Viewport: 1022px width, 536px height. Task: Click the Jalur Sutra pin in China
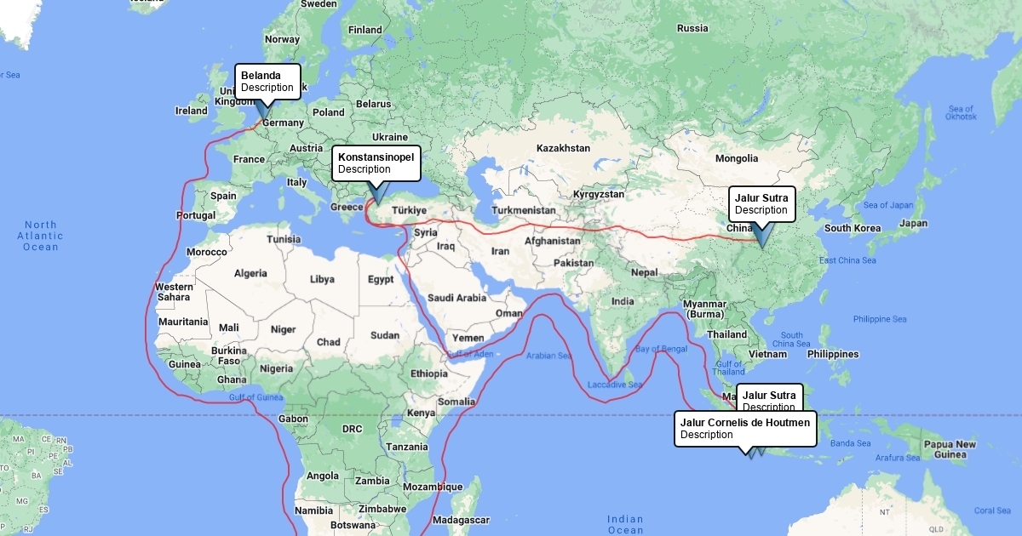[x=761, y=235]
